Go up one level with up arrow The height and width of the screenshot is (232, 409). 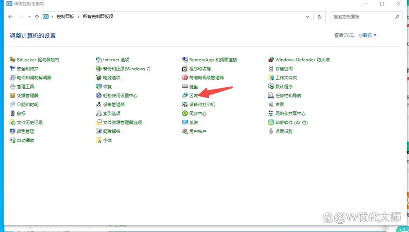pos(37,17)
